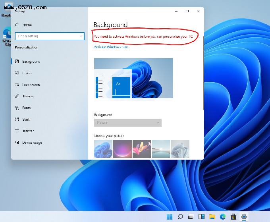Select Background in the sidebar
This screenshot has width=270, height=222.
31,62
